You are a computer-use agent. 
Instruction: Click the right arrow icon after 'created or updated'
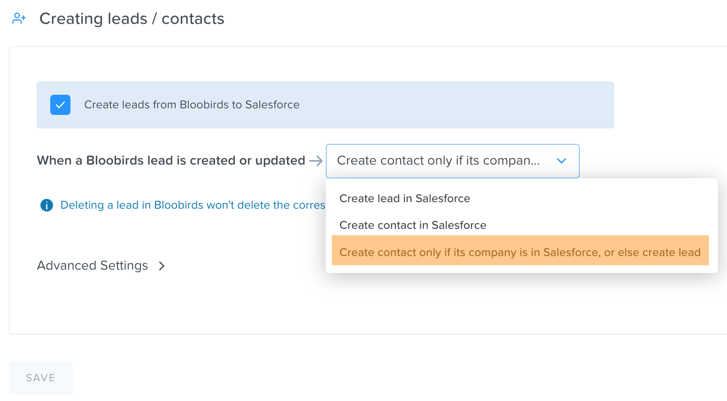(316, 161)
